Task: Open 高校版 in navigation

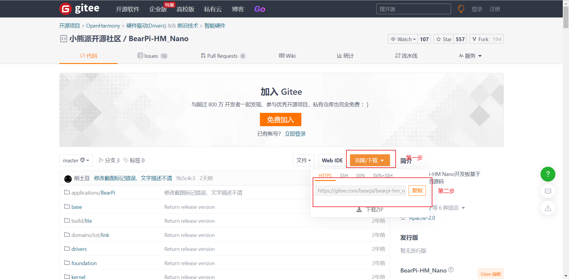Action: (x=186, y=9)
